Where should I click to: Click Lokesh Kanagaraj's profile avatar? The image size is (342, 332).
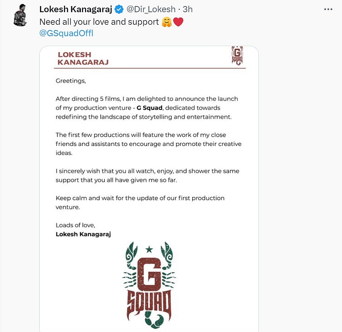[x=19, y=17]
